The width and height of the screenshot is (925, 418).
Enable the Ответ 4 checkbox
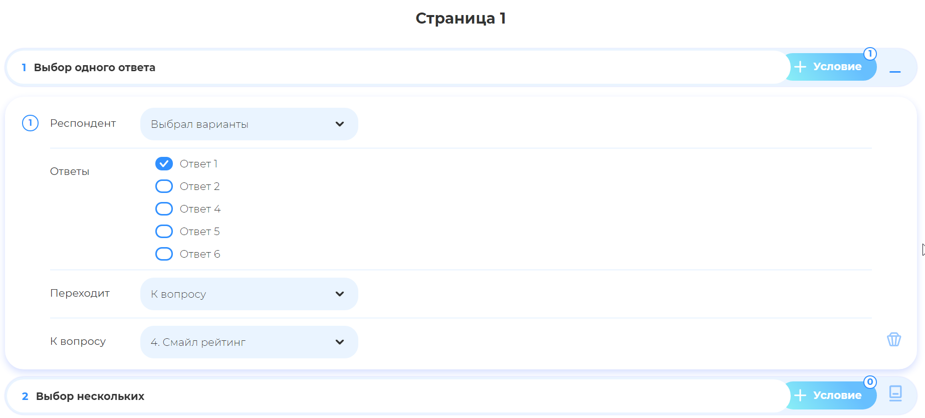[164, 209]
